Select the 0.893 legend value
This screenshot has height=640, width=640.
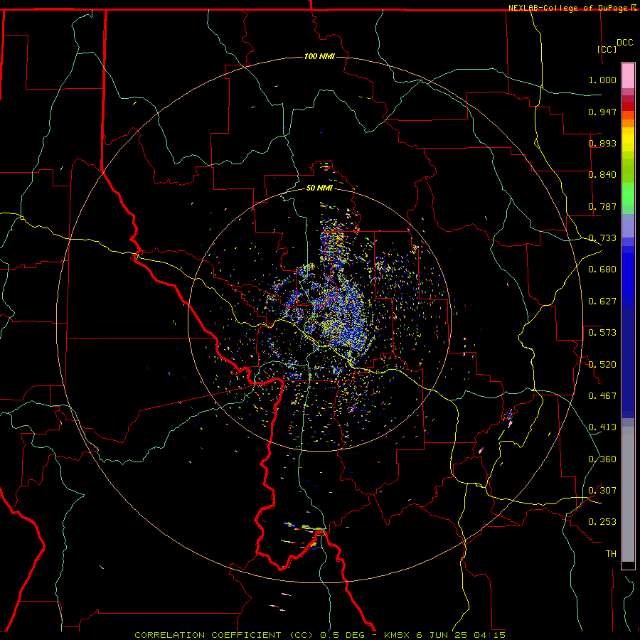tap(602, 143)
